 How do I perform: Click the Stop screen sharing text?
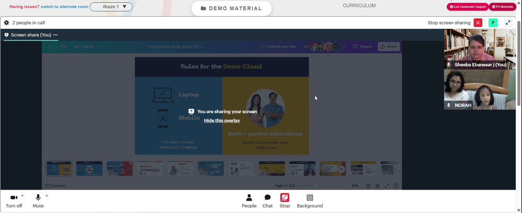[449, 23]
